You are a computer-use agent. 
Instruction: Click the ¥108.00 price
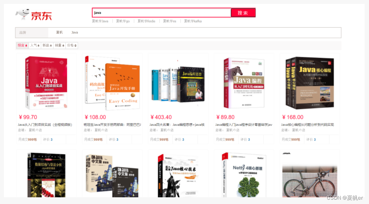[95, 117]
